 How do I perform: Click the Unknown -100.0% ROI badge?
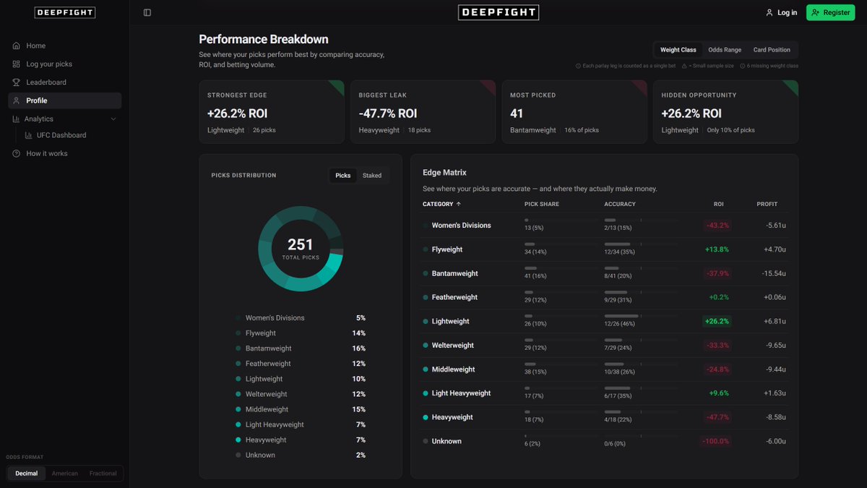point(715,441)
